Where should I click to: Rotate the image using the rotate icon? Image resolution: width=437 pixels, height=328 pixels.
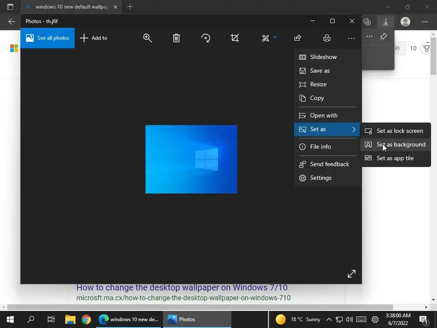206,38
